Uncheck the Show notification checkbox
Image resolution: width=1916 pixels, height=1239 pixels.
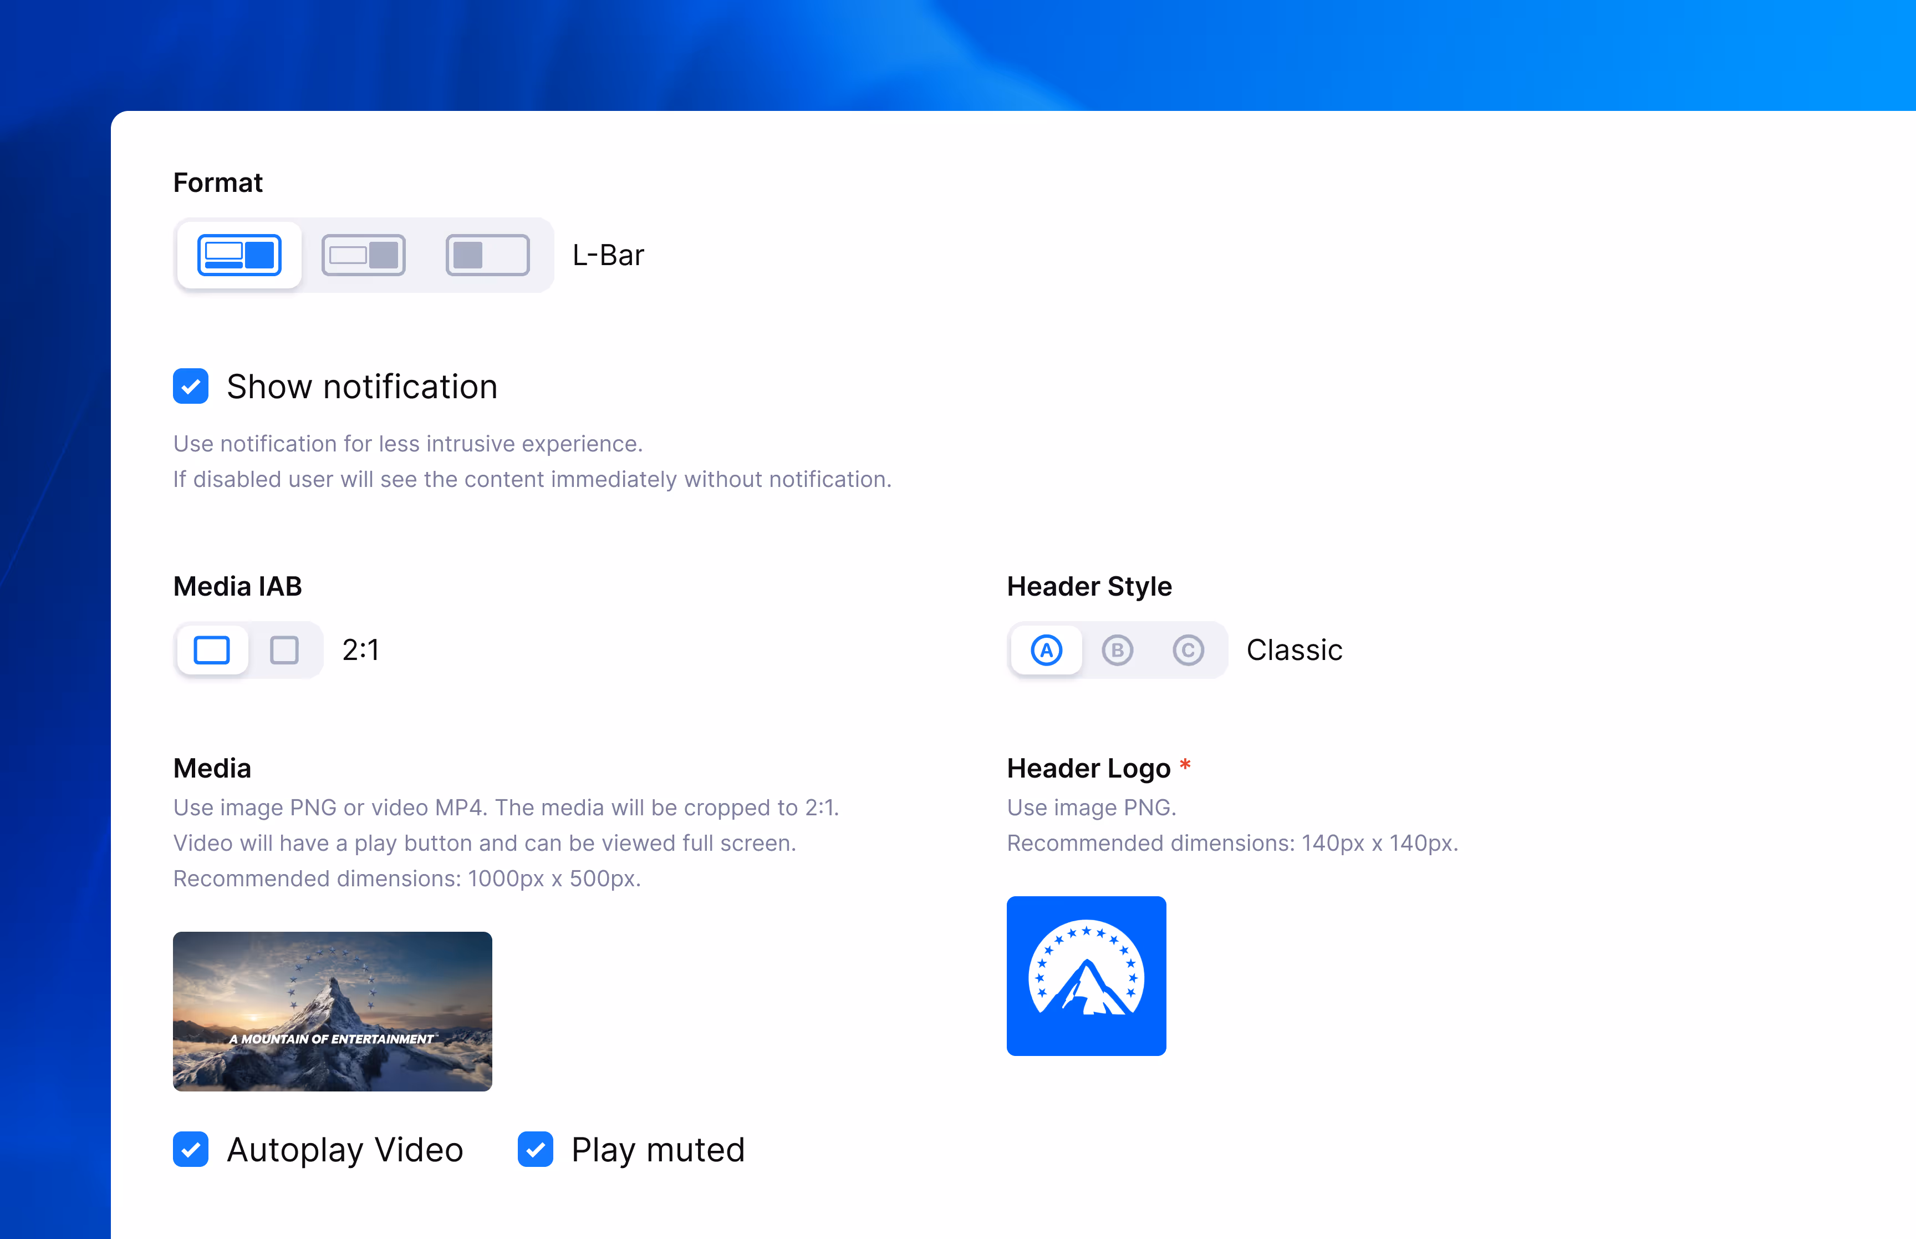click(x=191, y=387)
